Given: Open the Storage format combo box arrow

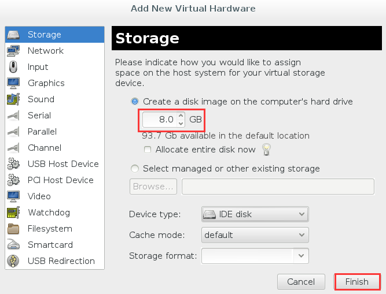Looking at the screenshot, I should pyautogui.click(x=301, y=256).
